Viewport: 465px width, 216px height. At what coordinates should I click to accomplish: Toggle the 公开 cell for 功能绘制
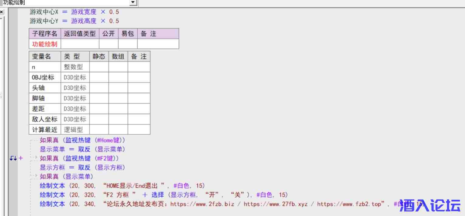[x=108, y=44]
